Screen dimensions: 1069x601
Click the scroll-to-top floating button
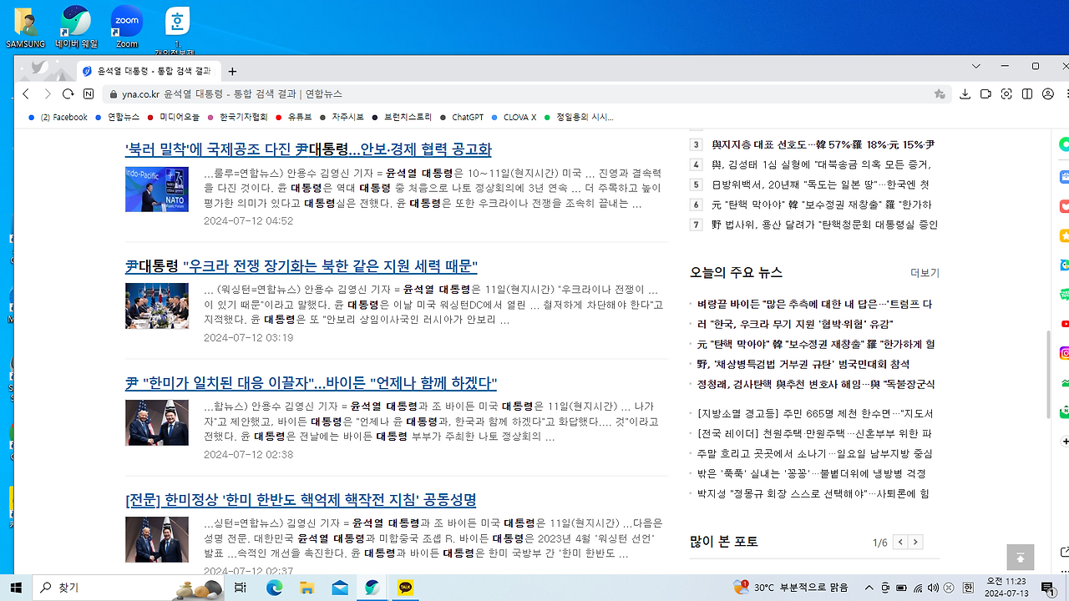(1020, 557)
